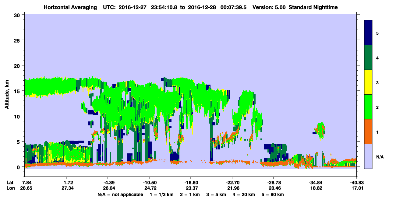The height and width of the screenshot is (203, 396).
Task: Click the 'N/A = not applicable' legend text
Action: (x=120, y=194)
